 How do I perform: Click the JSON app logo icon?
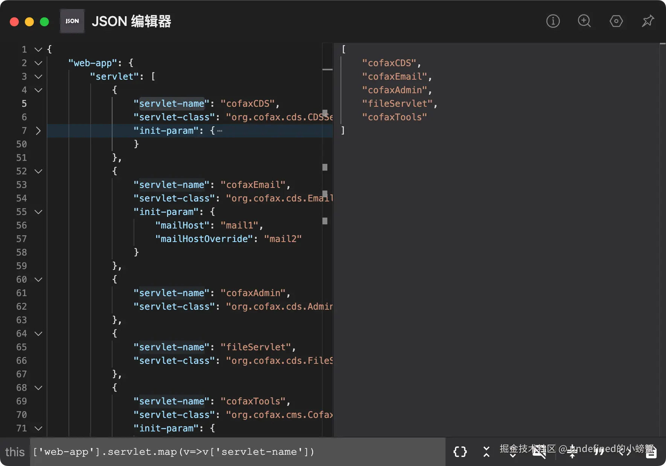[72, 21]
